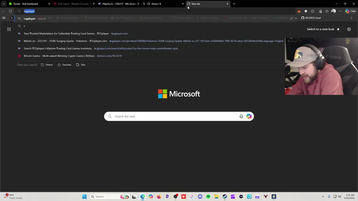Click the address bar with tcgplayer text
The height and width of the screenshot is (201, 358).
tap(155, 11)
